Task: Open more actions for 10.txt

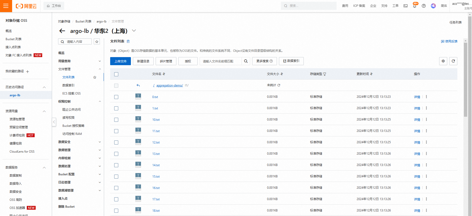Action: (427, 119)
